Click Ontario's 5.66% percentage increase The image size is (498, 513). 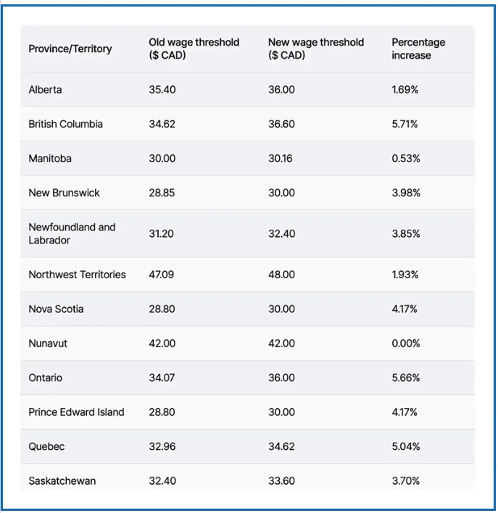[406, 378]
